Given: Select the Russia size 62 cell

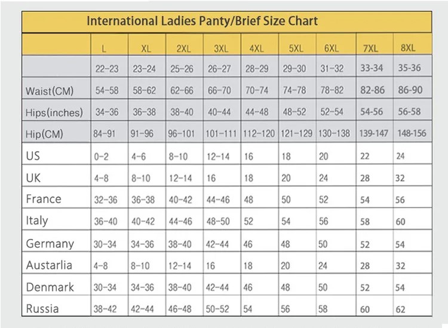Looking at the screenshot, I should [400, 309].
